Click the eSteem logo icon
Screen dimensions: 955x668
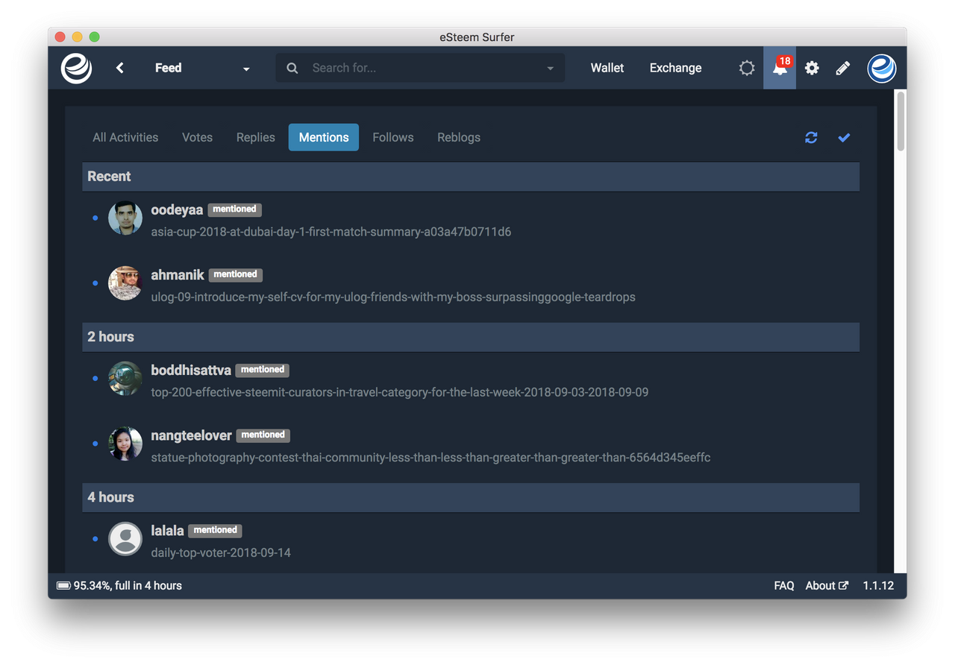click(x=76, y=68)
